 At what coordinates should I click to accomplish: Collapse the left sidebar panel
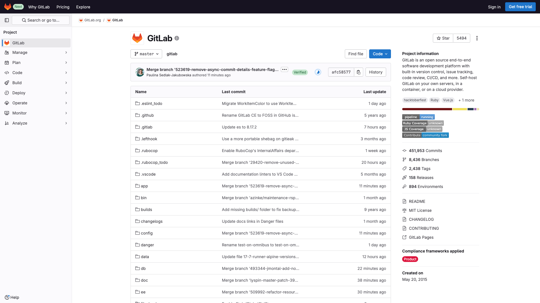click(x=7, y=20)
